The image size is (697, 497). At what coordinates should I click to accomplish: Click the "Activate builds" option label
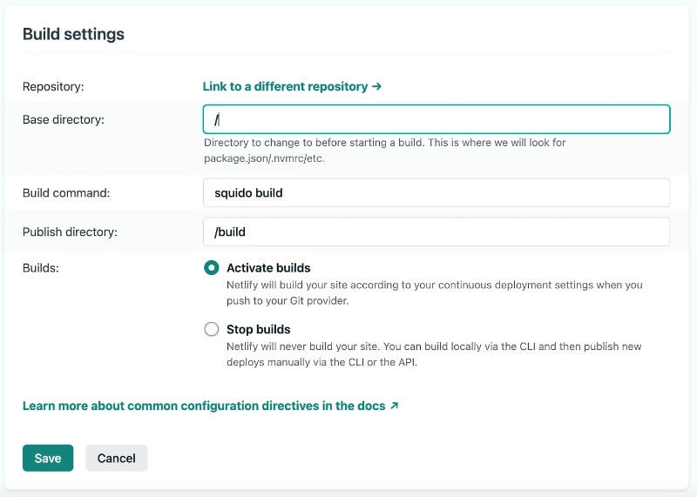[268, 268]
